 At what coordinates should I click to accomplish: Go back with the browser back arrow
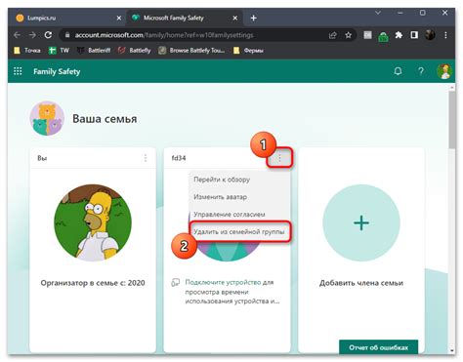[18, 35]
